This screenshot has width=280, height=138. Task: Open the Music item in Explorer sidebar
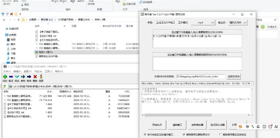(x=11, y=58)
